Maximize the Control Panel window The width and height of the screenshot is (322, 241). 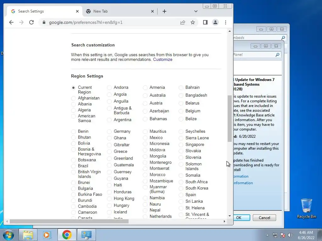click(x=266, y=46)
